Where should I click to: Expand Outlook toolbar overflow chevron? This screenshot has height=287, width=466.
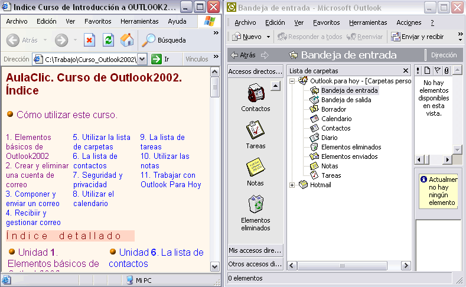click(x=460, y=37)
